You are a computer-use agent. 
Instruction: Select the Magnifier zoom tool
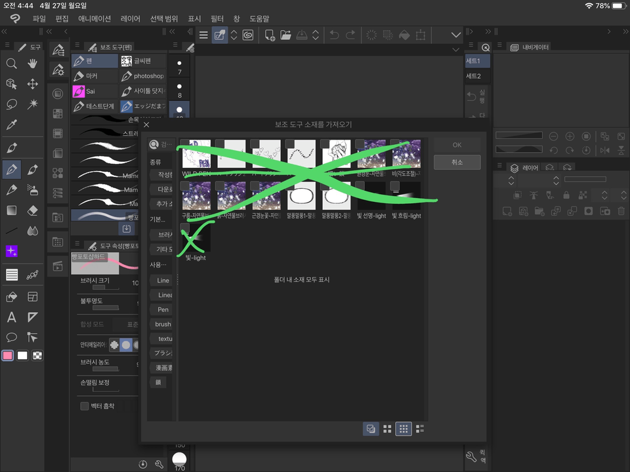(11, 64)
